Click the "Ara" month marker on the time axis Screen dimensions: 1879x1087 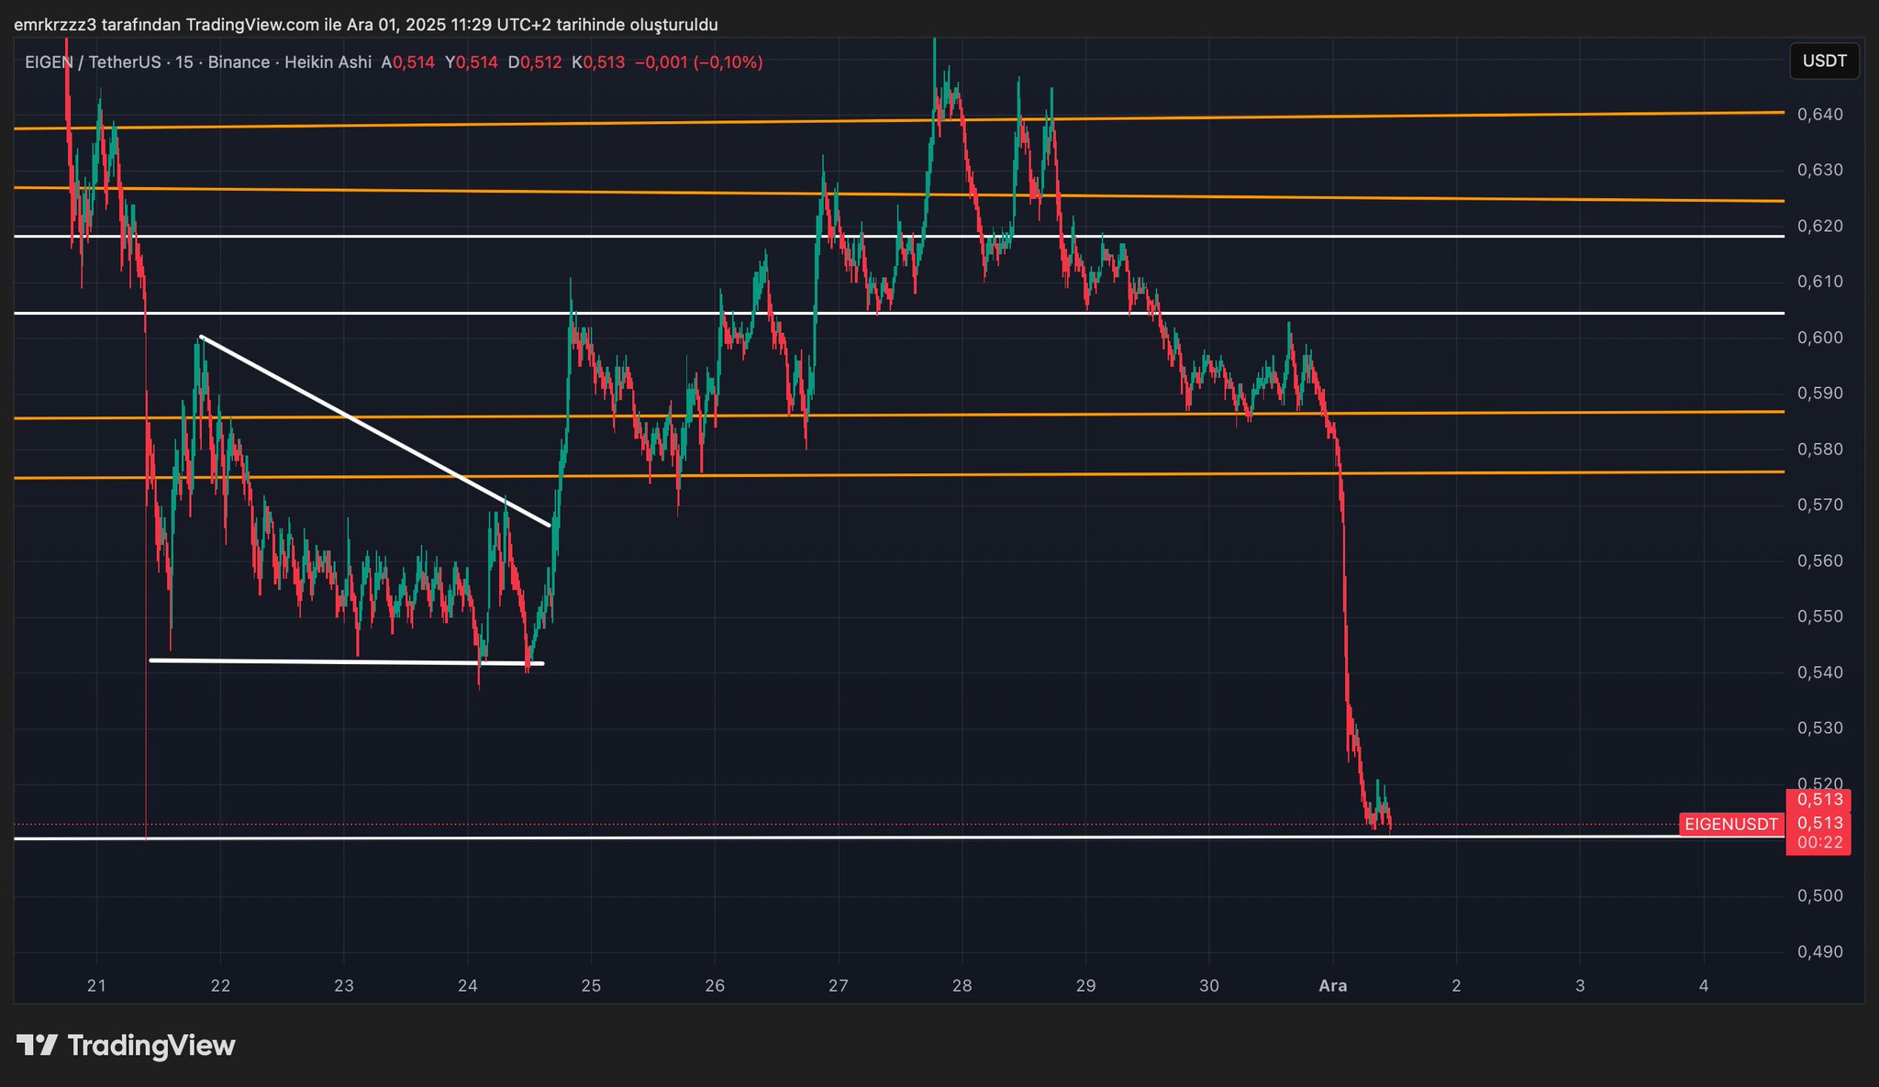point(1332,986)
